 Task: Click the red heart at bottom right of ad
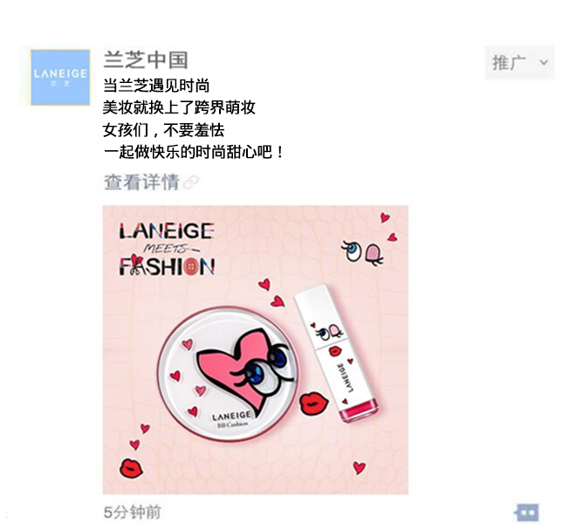360,467
